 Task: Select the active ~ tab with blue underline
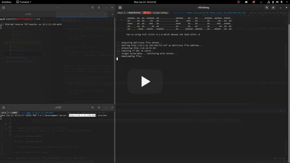(x=82, y=14)
